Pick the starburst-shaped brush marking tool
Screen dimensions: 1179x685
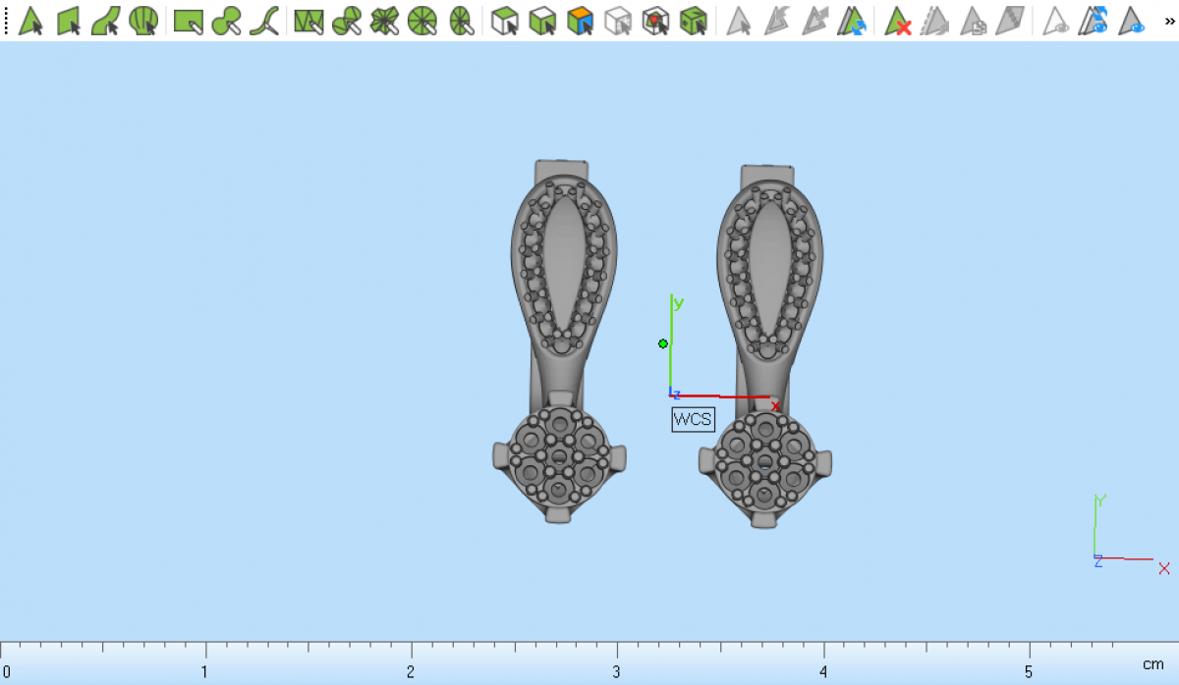point(384,21)
